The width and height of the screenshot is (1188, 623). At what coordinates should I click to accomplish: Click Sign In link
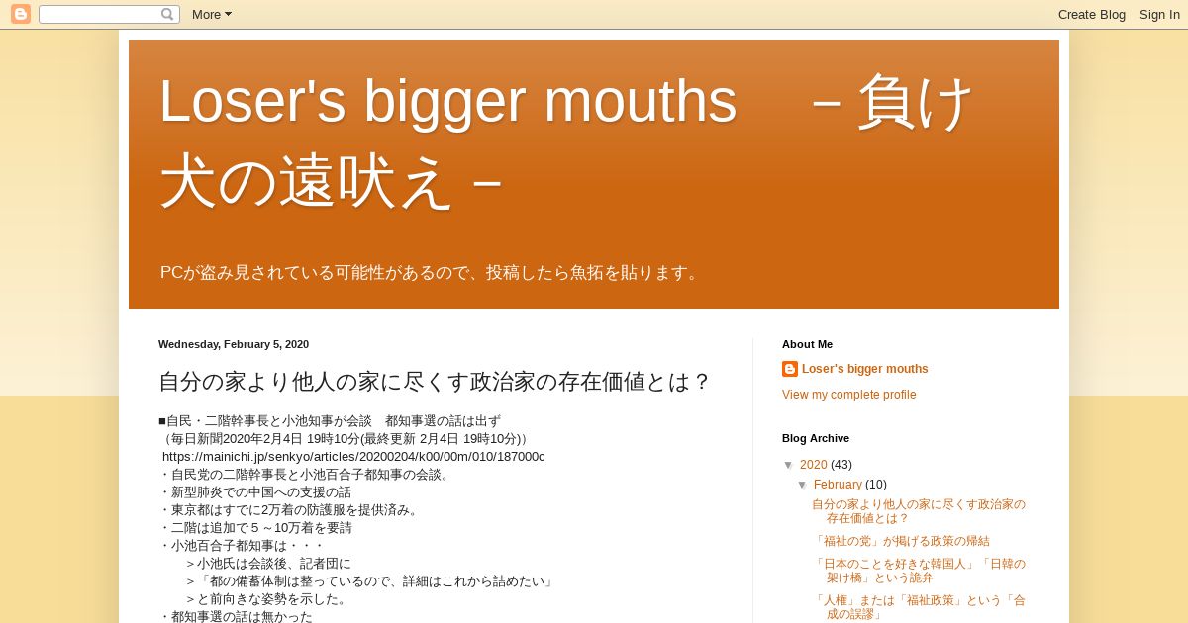point(1159,14)
